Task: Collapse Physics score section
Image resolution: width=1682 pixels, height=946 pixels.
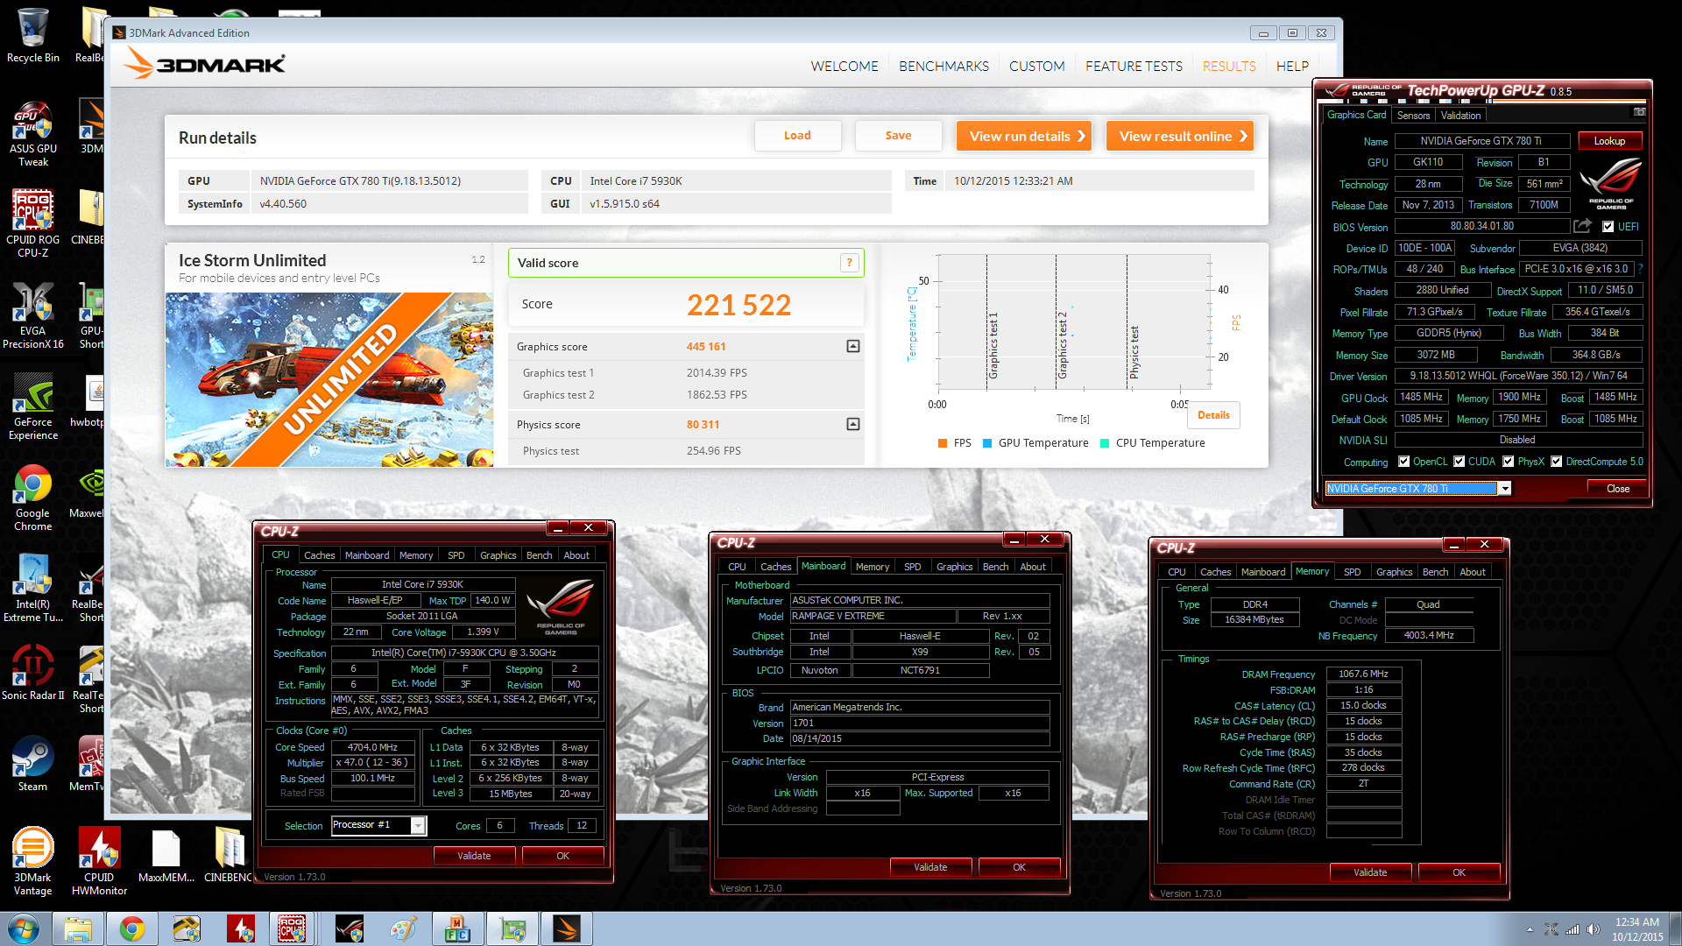Action: pyautogui.click(x=853, y=424)
